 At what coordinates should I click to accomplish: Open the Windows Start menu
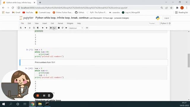(x=4, y=104)
